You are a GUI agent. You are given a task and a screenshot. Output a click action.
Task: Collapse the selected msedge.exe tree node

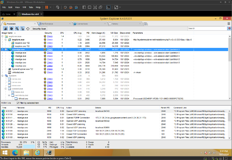[x=6, y=49]
